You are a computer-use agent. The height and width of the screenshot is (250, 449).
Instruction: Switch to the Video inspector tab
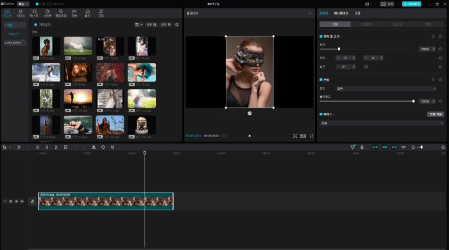click(323, 13)
